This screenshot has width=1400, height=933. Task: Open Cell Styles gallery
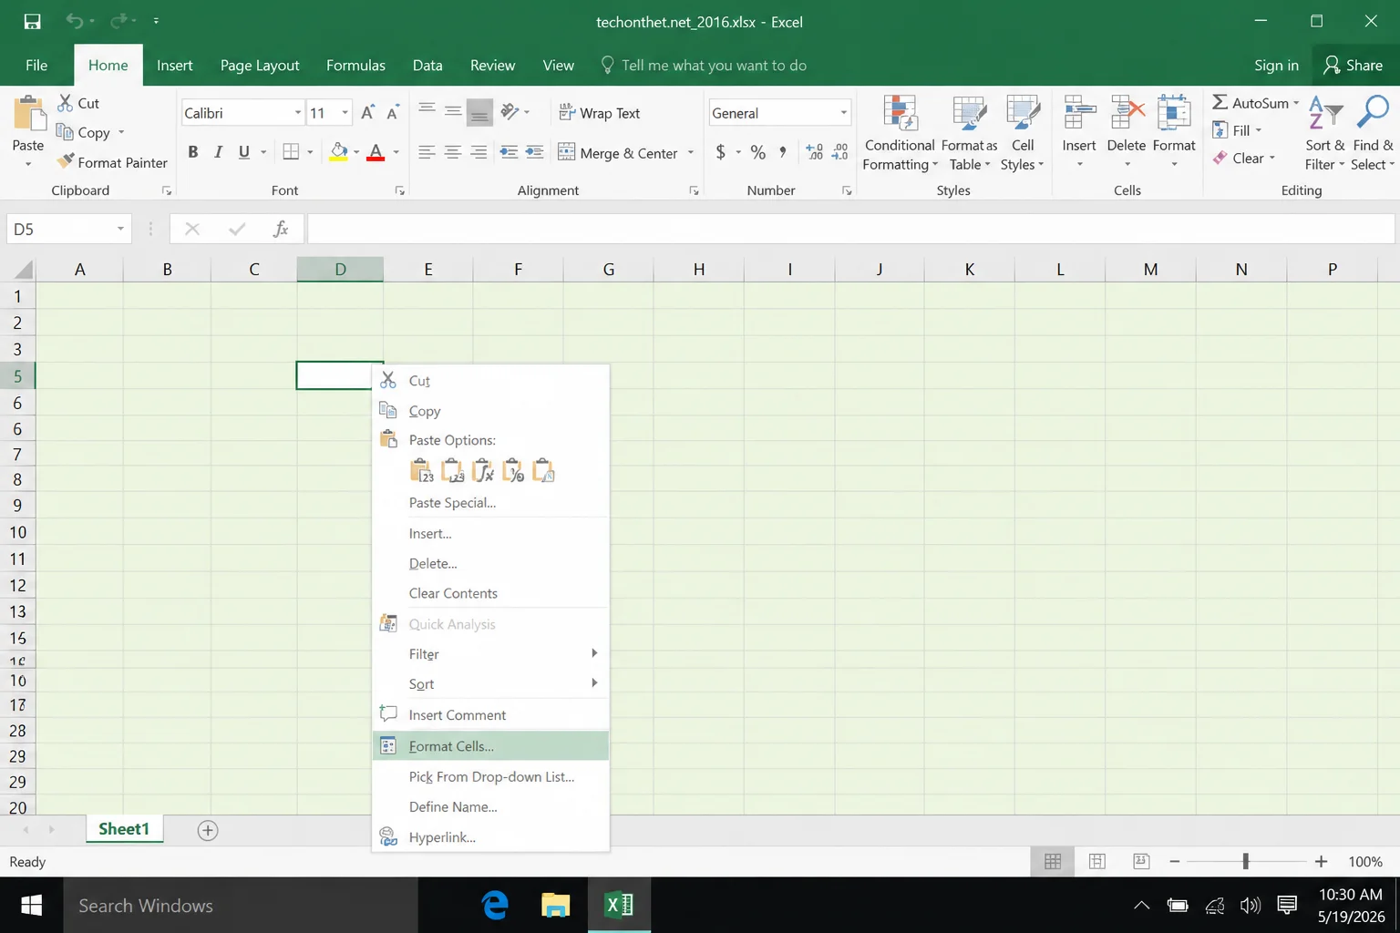tap(1023, 134)
